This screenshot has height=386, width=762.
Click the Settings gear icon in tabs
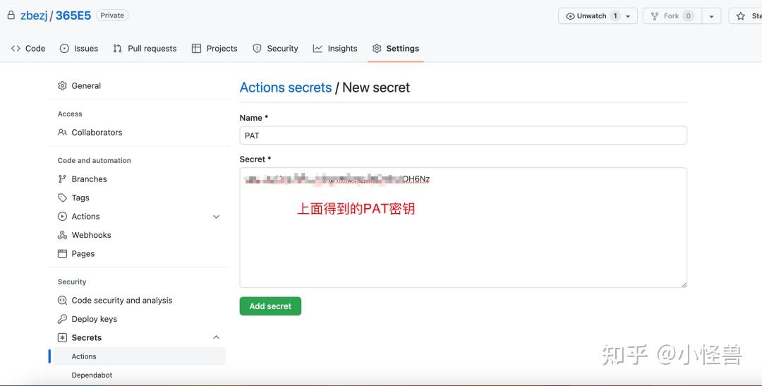[377, 49]
